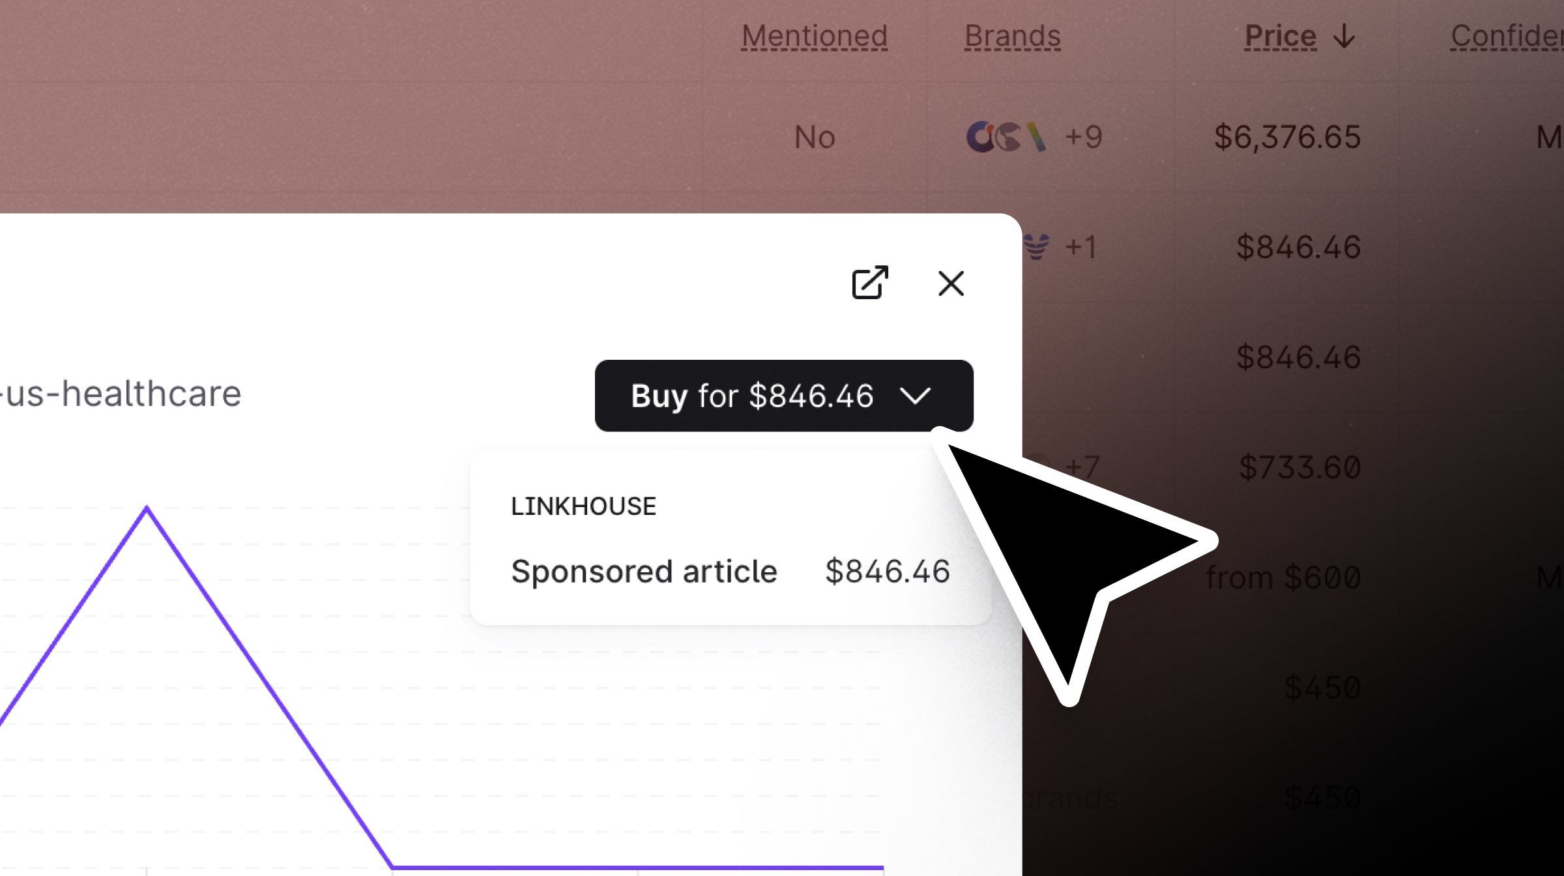Close the detail panel with X icon
1564x876 pixels.
pos(951,284)
